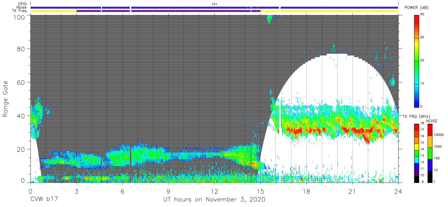The height and width of the screenshot is (207, 448).
Task: Click the blue swatch in NOISE legend
Action: 430,165
